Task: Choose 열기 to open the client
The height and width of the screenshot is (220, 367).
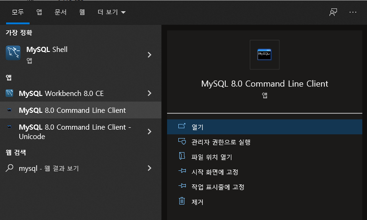Action: [265, 127]
